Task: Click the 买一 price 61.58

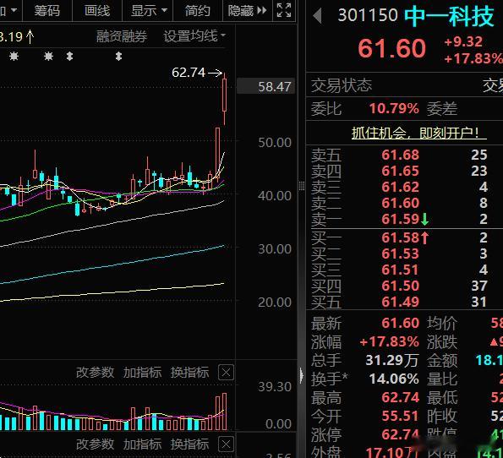Action: 400,237
